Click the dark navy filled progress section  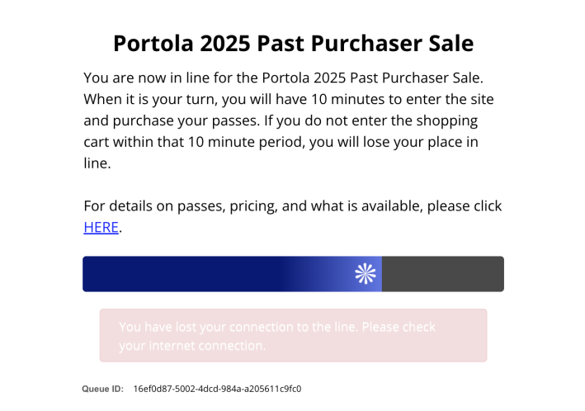(182, 274)
